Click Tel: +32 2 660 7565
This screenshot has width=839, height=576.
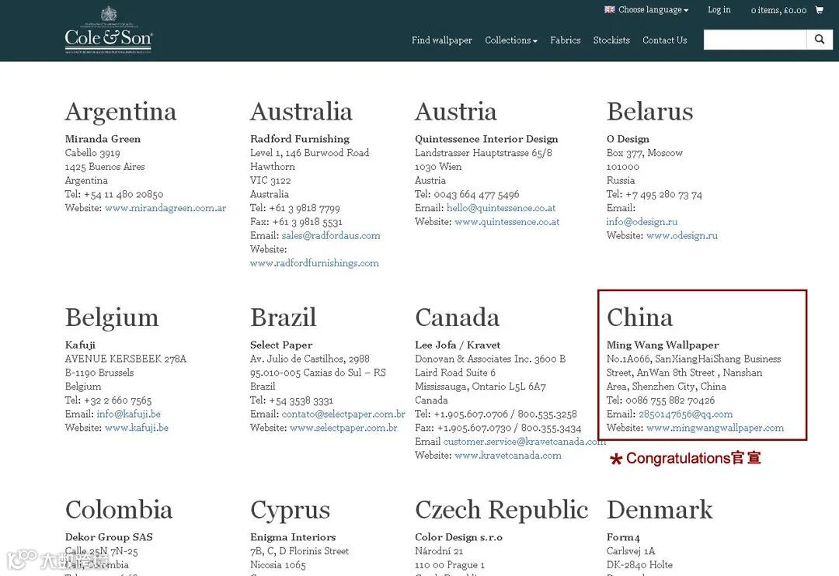coord(108,400)
